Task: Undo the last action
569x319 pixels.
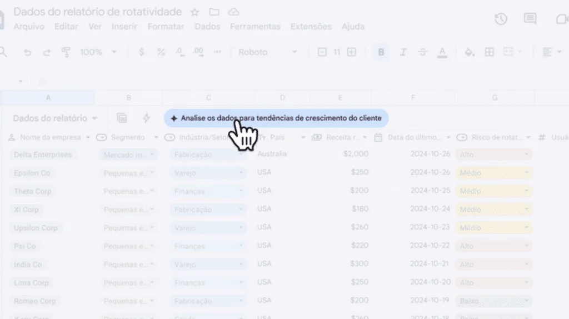Action: coord(27,52)
